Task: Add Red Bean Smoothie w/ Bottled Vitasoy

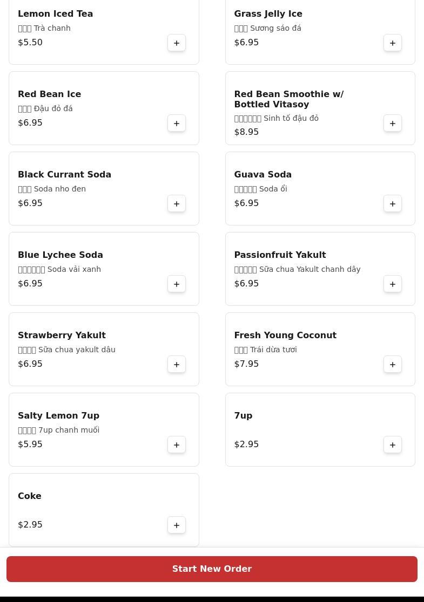Action: point(393,124)
